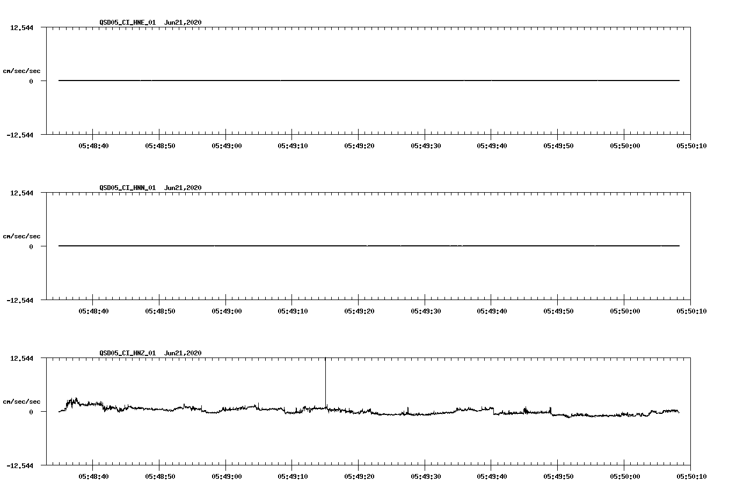Click the 0 zero label on the HNZ axis
The image size is (729, 496).
31,412
